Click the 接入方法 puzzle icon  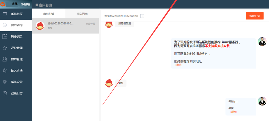point(5,70)
